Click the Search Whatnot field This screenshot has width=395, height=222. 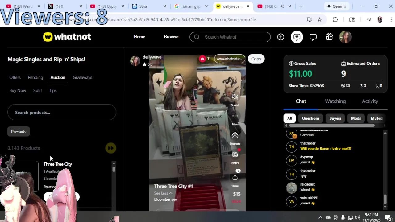230,37
